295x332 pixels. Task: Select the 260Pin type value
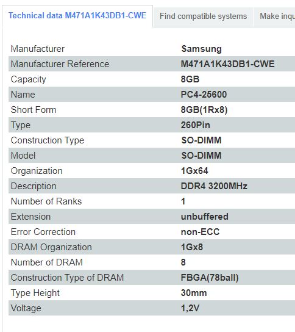(x=196, y=125)
